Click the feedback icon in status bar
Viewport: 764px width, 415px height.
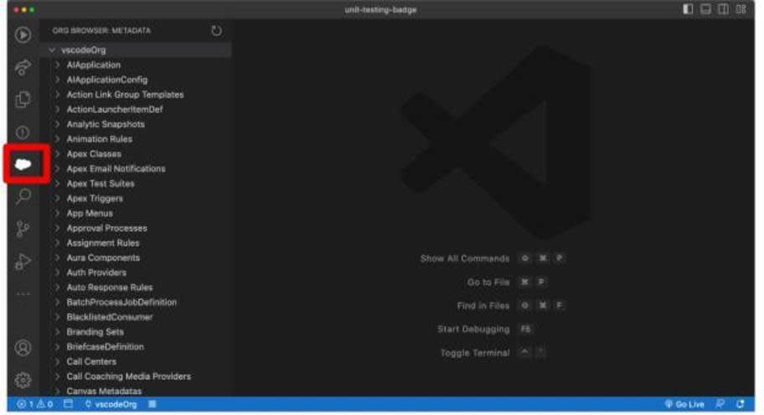point(720,404)
